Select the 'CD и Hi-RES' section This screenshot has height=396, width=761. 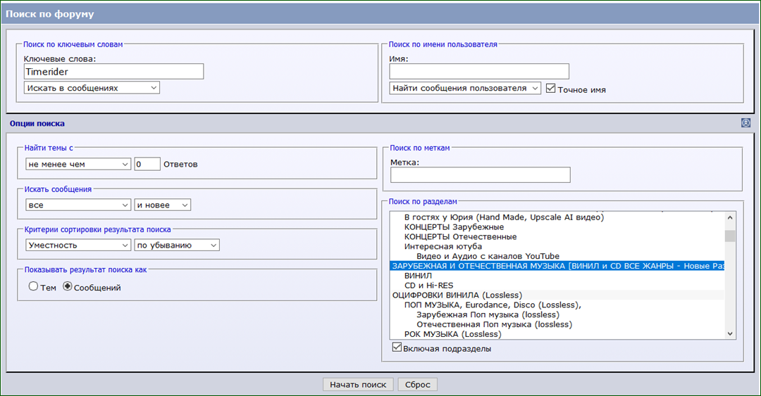557,285
